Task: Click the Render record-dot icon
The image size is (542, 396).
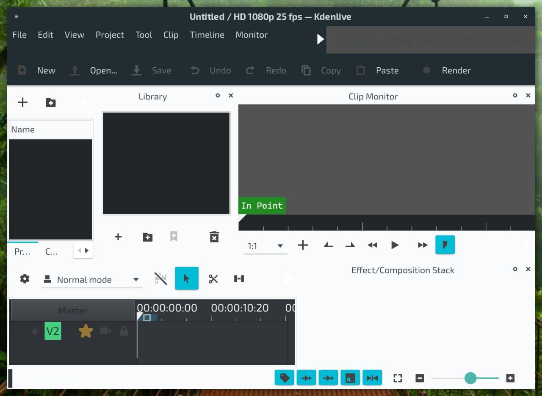Action: tap(427, 70)
